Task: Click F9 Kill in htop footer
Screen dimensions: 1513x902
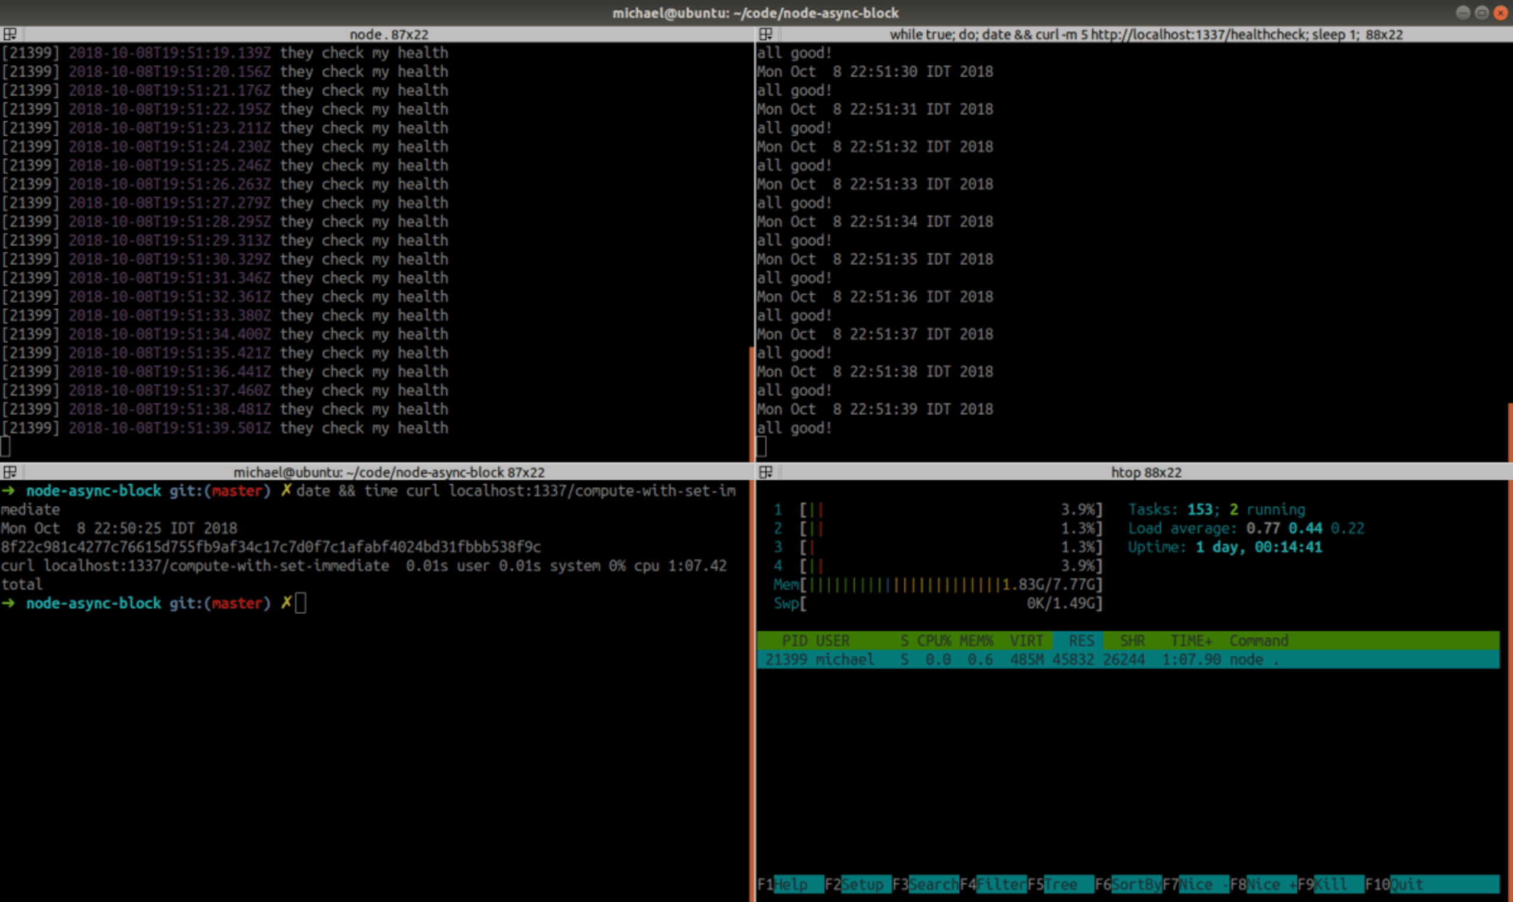Action: point(1330,884)
